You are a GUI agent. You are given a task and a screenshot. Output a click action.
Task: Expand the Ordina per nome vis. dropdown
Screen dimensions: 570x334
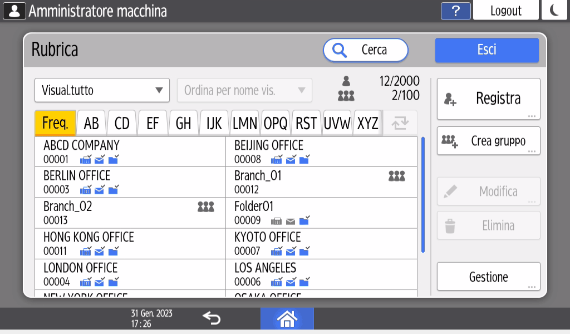[244, 90]
